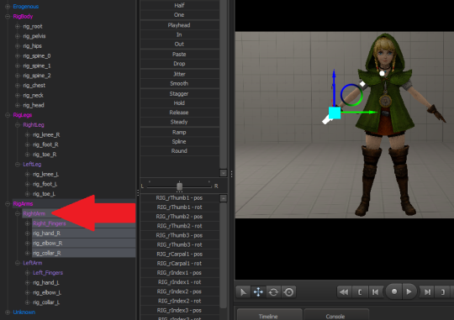Rewind with the double-arrow button

[x=344, y=292]
